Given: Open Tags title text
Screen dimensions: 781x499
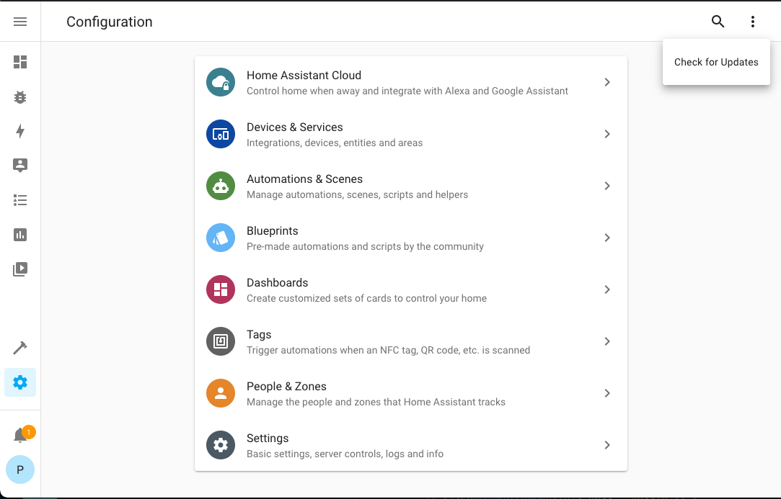Looking at the screenshot, I should pyautogui.click(x=259, y=335).
